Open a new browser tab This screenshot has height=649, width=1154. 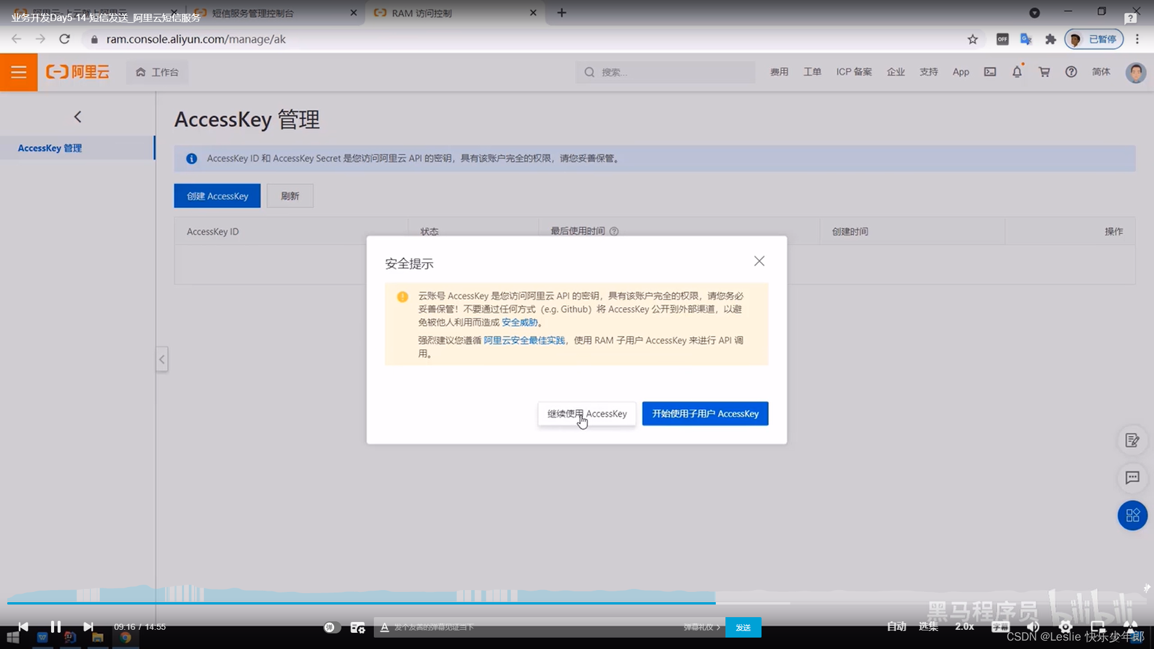click(561, 13)
